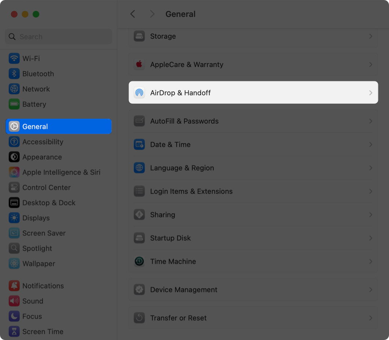Click the Screen Saver icon
The width and height of the screenshot is (389, 340).
14,233
